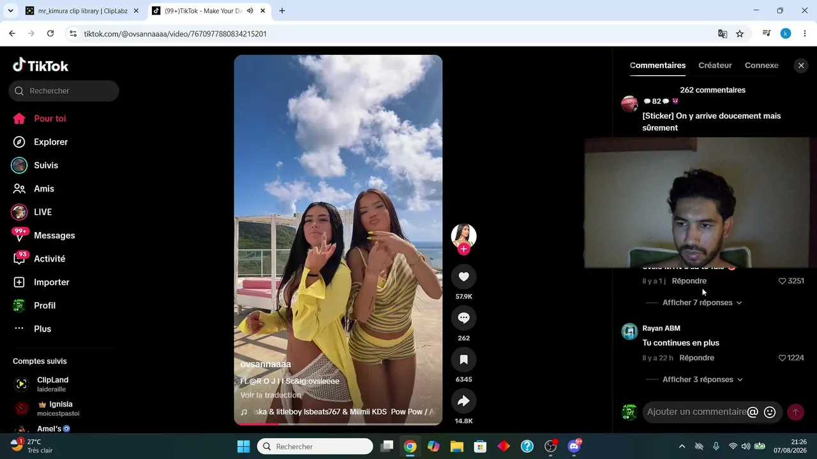Expand Afficher 3 réponses

click(x=703, y=380)
